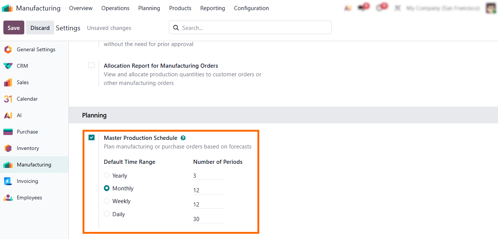498x239 pixels.
Task: Open the activities clock icon
Action: [380, 8]
